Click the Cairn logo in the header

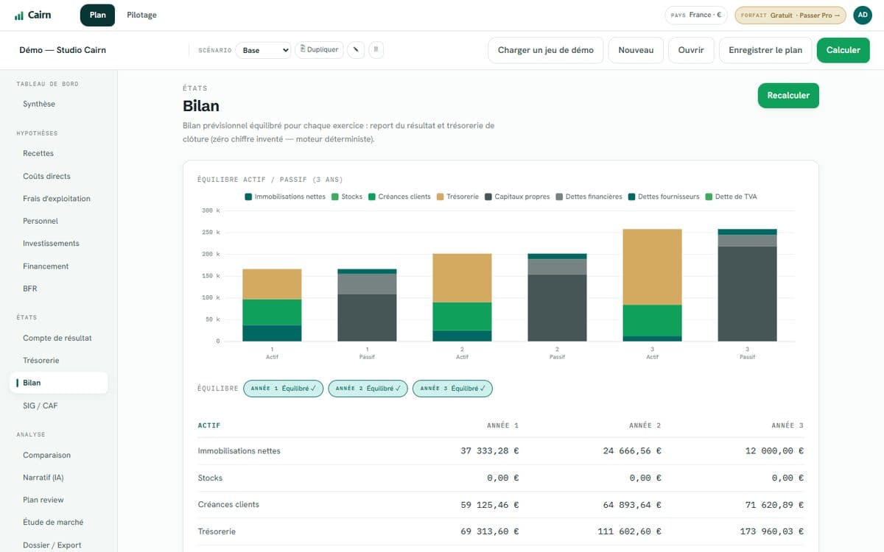[32, 15]
